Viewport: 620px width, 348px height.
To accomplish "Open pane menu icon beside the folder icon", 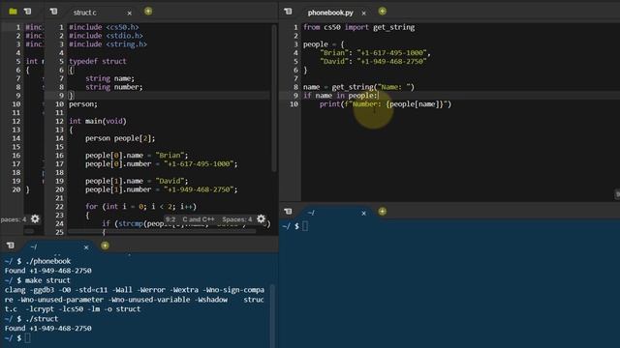I will point(27,12).
